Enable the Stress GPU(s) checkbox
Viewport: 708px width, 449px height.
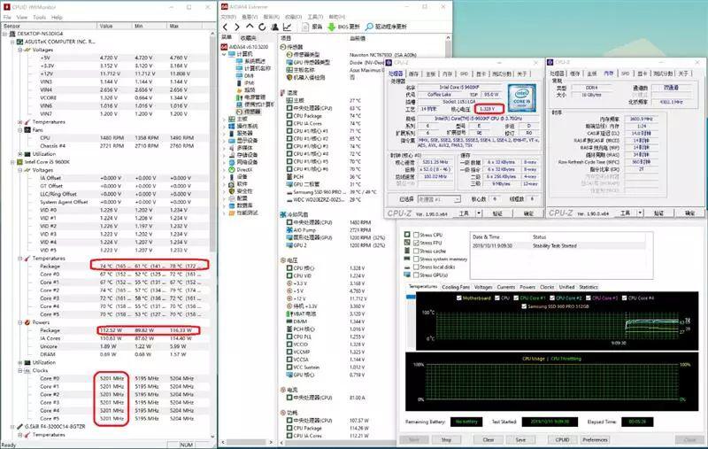[416, 275]
